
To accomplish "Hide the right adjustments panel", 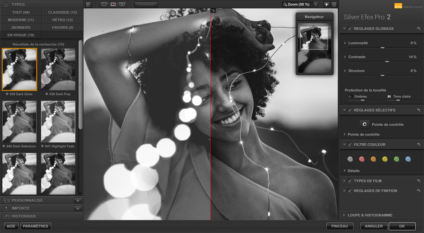I will coord(334,4).
